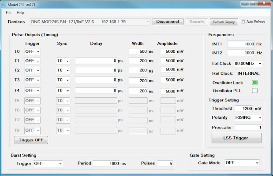Open the Help menu
273x176 pixels.
[20, 12]
